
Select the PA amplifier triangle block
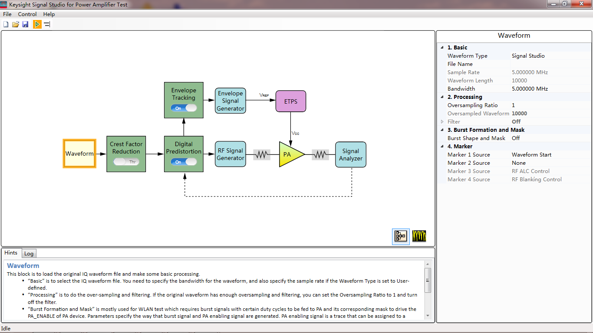coord(290,154)
